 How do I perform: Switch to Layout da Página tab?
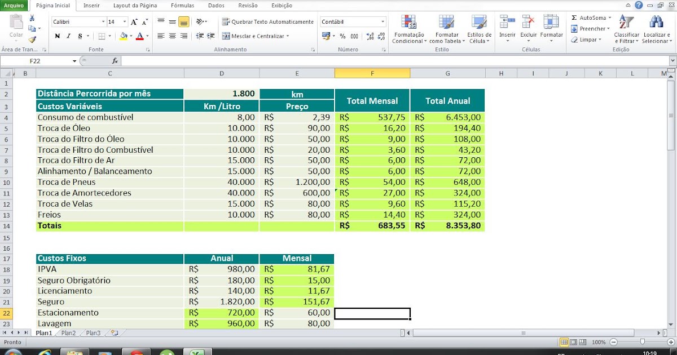(x=135, y=6)
